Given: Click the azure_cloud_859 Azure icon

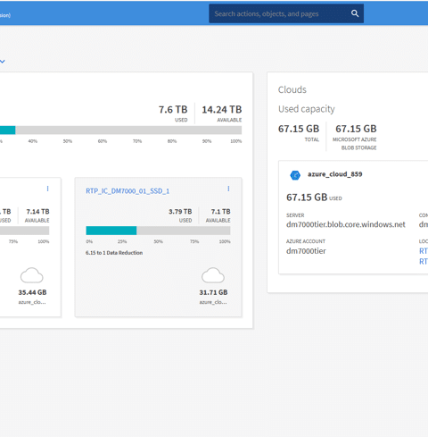Looking at the screenshot, I should (x=295, y=175).
